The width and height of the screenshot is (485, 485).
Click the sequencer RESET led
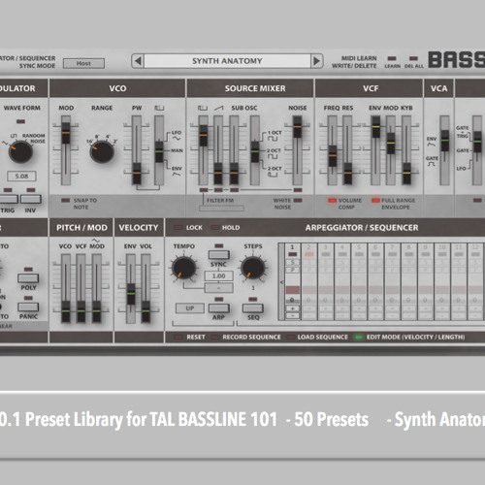tap(178, 338)
